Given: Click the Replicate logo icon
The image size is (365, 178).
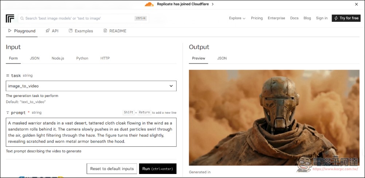Looking at the screenshot, I should click(x=10, y=18).
